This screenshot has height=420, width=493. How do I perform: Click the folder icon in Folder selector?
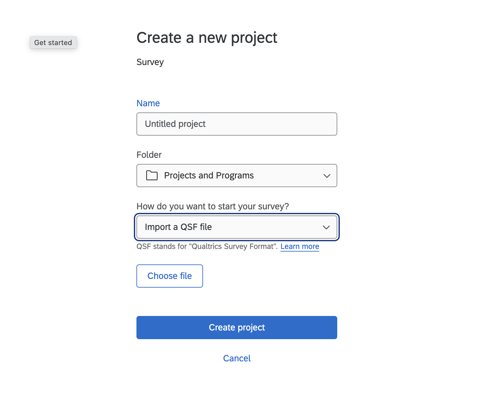[152, 176]
